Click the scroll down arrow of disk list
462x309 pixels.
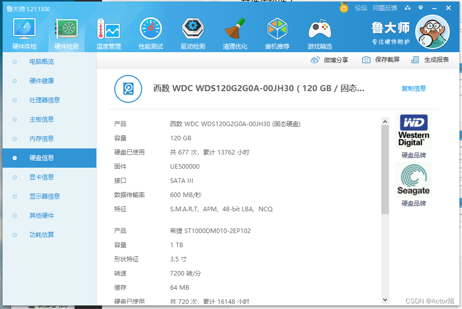pos(385,300)
